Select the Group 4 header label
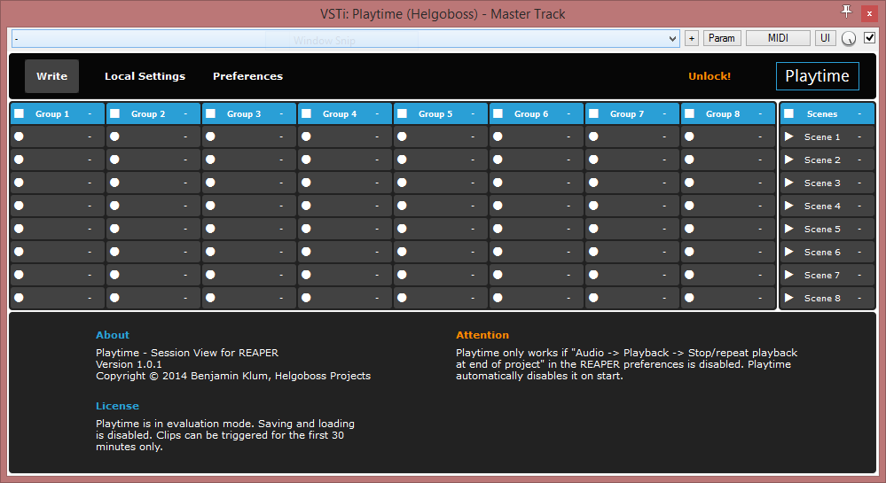Image resolution: width=886 pixels, height=483 pixels. tap(340, 113)
